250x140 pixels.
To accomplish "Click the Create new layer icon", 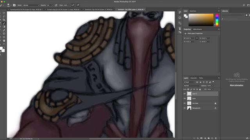I will (x=212, y=138).
